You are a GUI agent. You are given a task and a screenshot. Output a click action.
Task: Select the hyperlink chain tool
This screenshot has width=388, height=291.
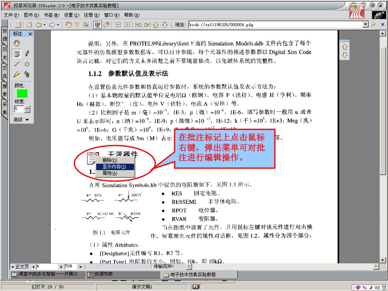tap(27, 74)
